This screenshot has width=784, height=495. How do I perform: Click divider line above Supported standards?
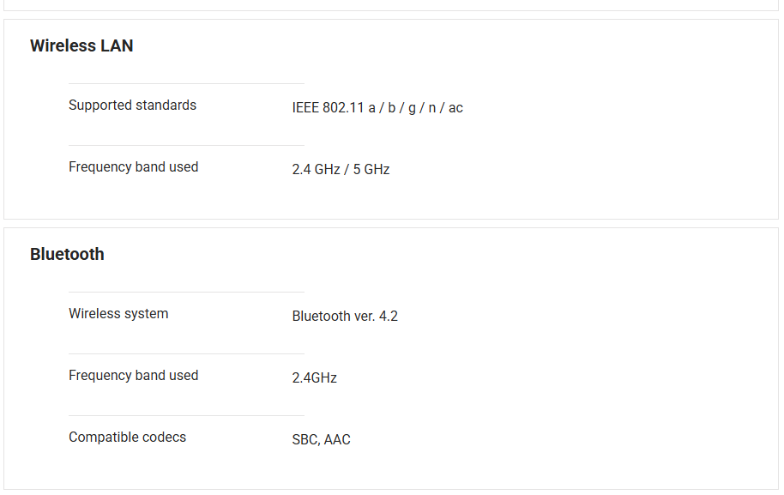186,83
